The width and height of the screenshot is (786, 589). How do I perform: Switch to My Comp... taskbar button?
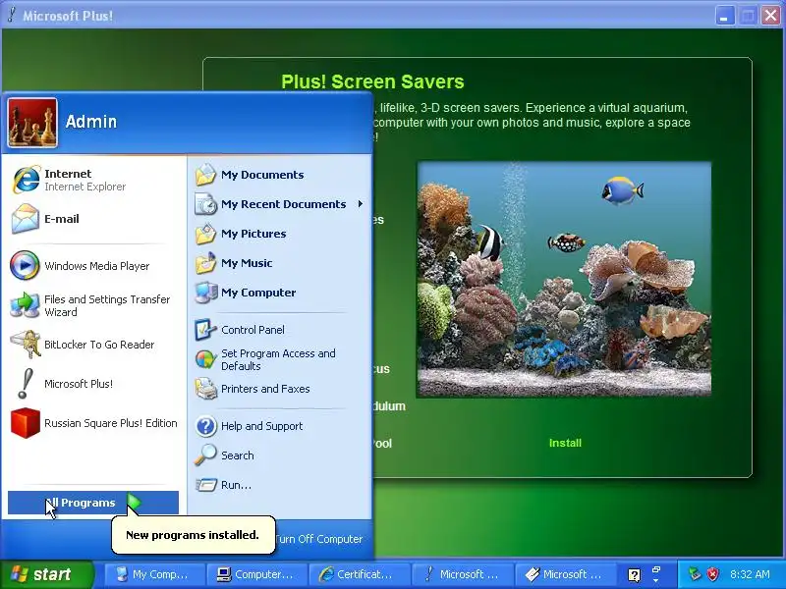[x=154, y=574]
